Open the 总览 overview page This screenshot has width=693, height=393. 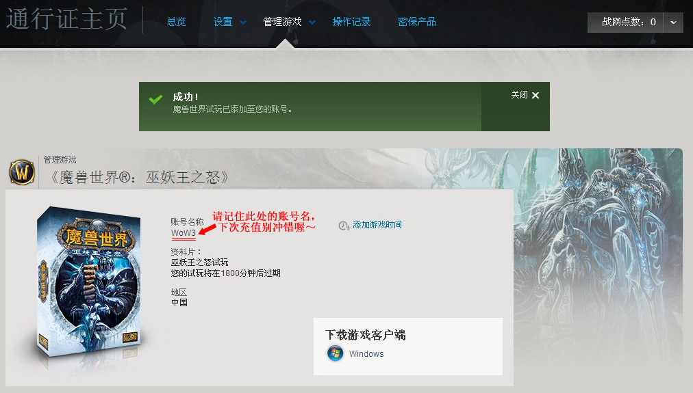[x=176, y=22]
